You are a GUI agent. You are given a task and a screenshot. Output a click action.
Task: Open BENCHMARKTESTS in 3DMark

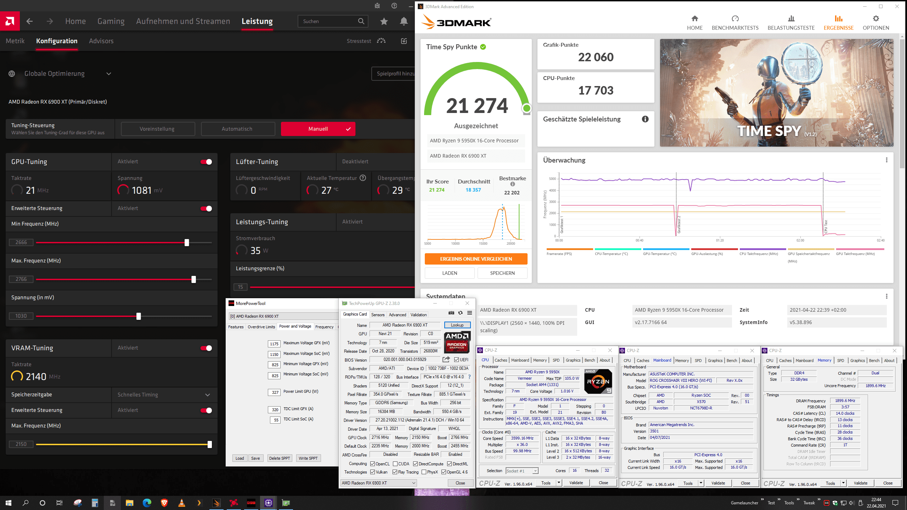click(735, 22)
